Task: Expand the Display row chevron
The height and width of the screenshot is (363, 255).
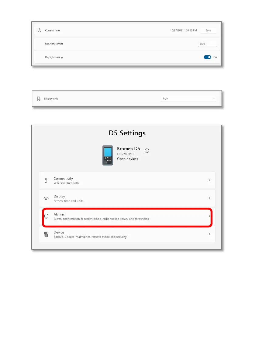Action: point(209,198)
